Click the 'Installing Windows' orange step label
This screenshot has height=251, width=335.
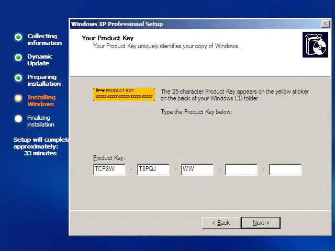click(41, 100)
